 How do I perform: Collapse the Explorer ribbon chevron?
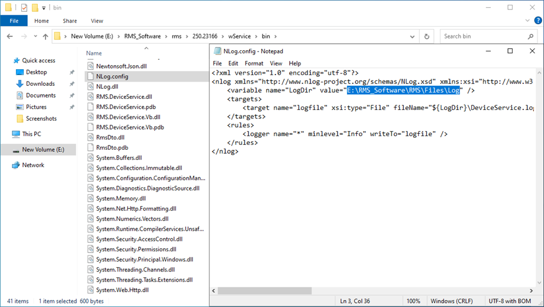click(527, 21)
